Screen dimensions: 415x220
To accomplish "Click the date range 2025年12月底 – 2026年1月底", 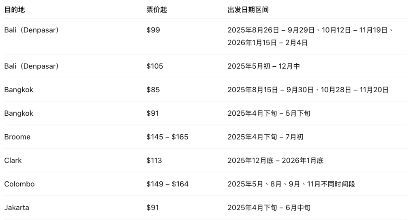I will 276,160.
